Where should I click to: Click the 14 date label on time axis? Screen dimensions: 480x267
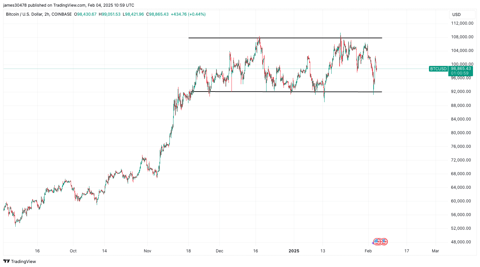pyautogui.click(x=105, y=251)
